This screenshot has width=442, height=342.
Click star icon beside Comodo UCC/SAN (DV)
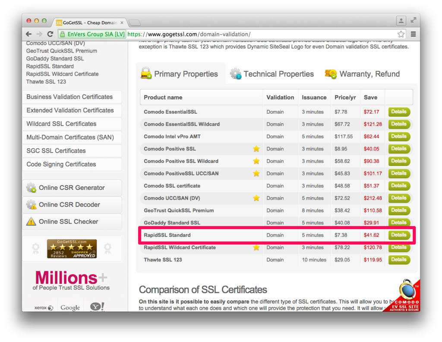click(x=256, y=198)
